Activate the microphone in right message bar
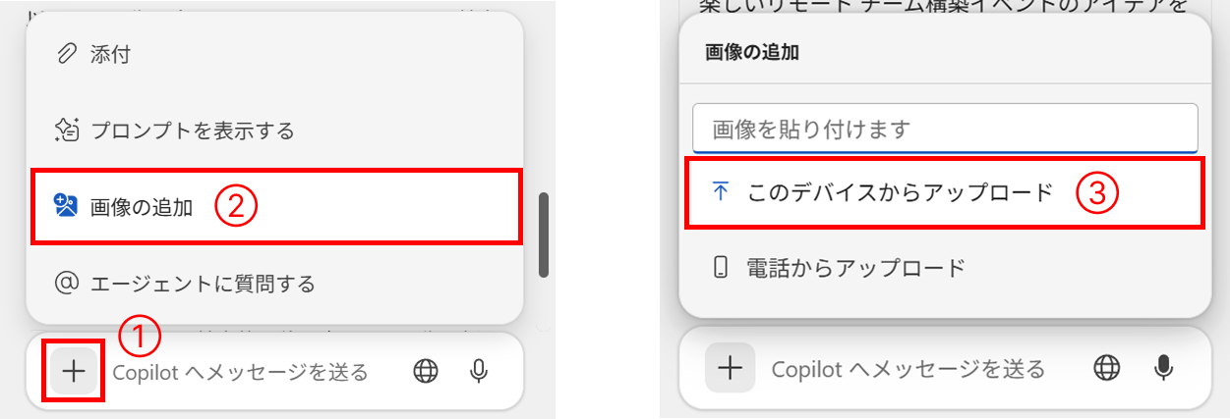This screenshot has width=1230, height=419. pos(1163,368)
